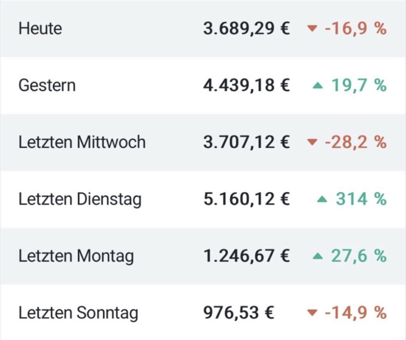The width and height of the screenshot is (406, 340).
Task: Click the 3.689,29 € amount
Action: tap(246, 29)
